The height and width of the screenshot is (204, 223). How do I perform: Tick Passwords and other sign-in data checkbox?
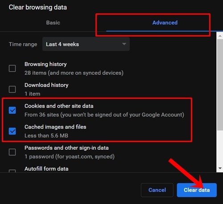(x=12, y=152)
